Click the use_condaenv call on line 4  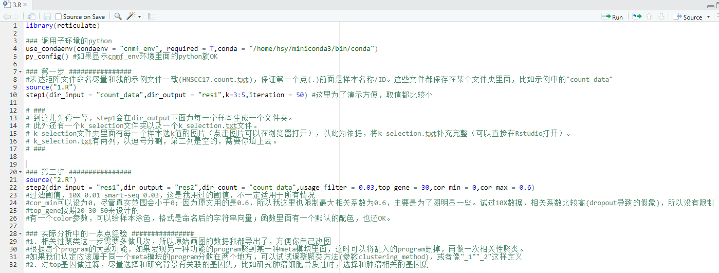tap(202, 48)
